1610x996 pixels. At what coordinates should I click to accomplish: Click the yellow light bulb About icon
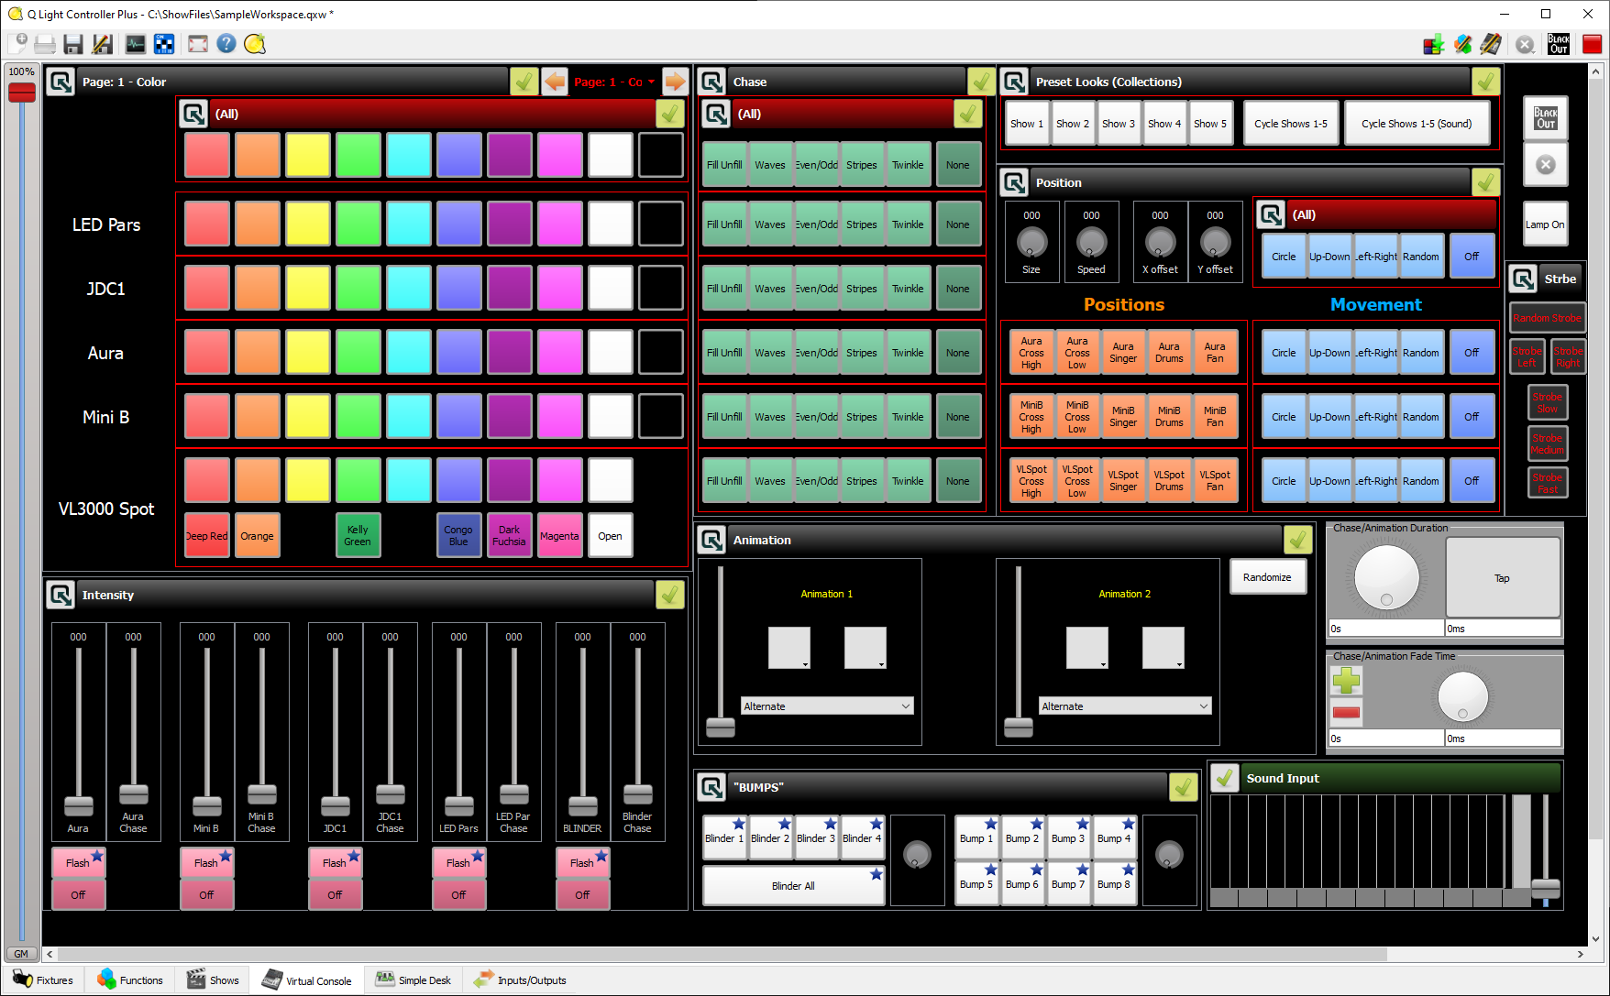click(255, 43)
